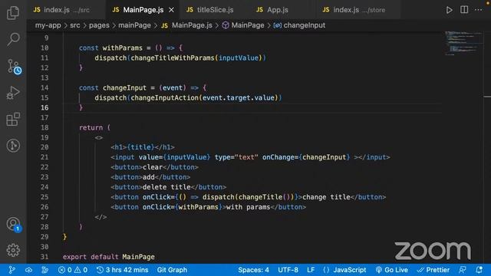491x276 pixels.
Task: Split the editor to the right
Action: coord(464,10)
